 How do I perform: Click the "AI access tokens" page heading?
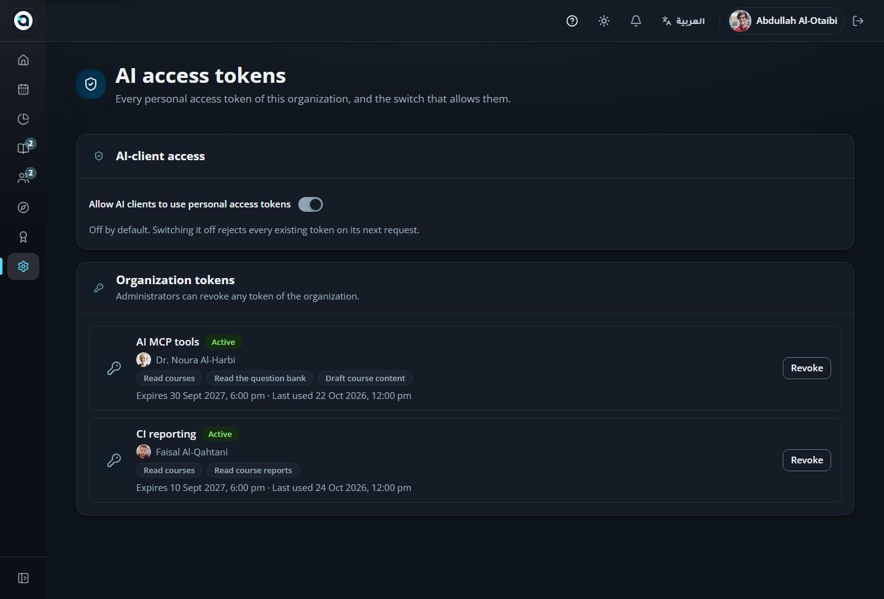(x=201, y=75)
